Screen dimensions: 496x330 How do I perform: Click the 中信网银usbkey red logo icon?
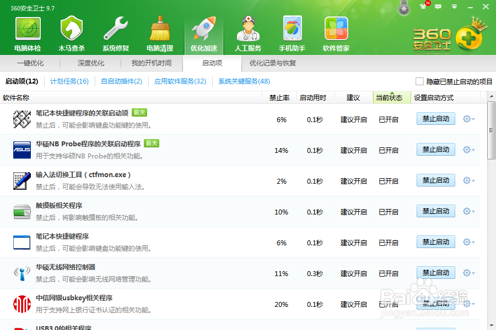click(22, 304)
